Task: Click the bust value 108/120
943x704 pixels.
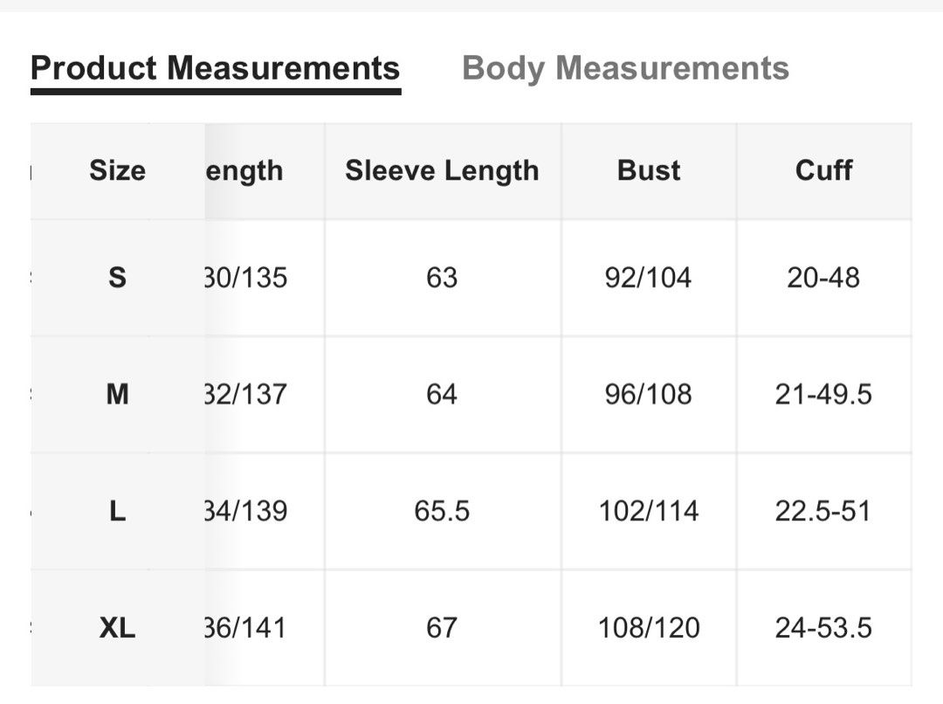Action: click(649, 628)
